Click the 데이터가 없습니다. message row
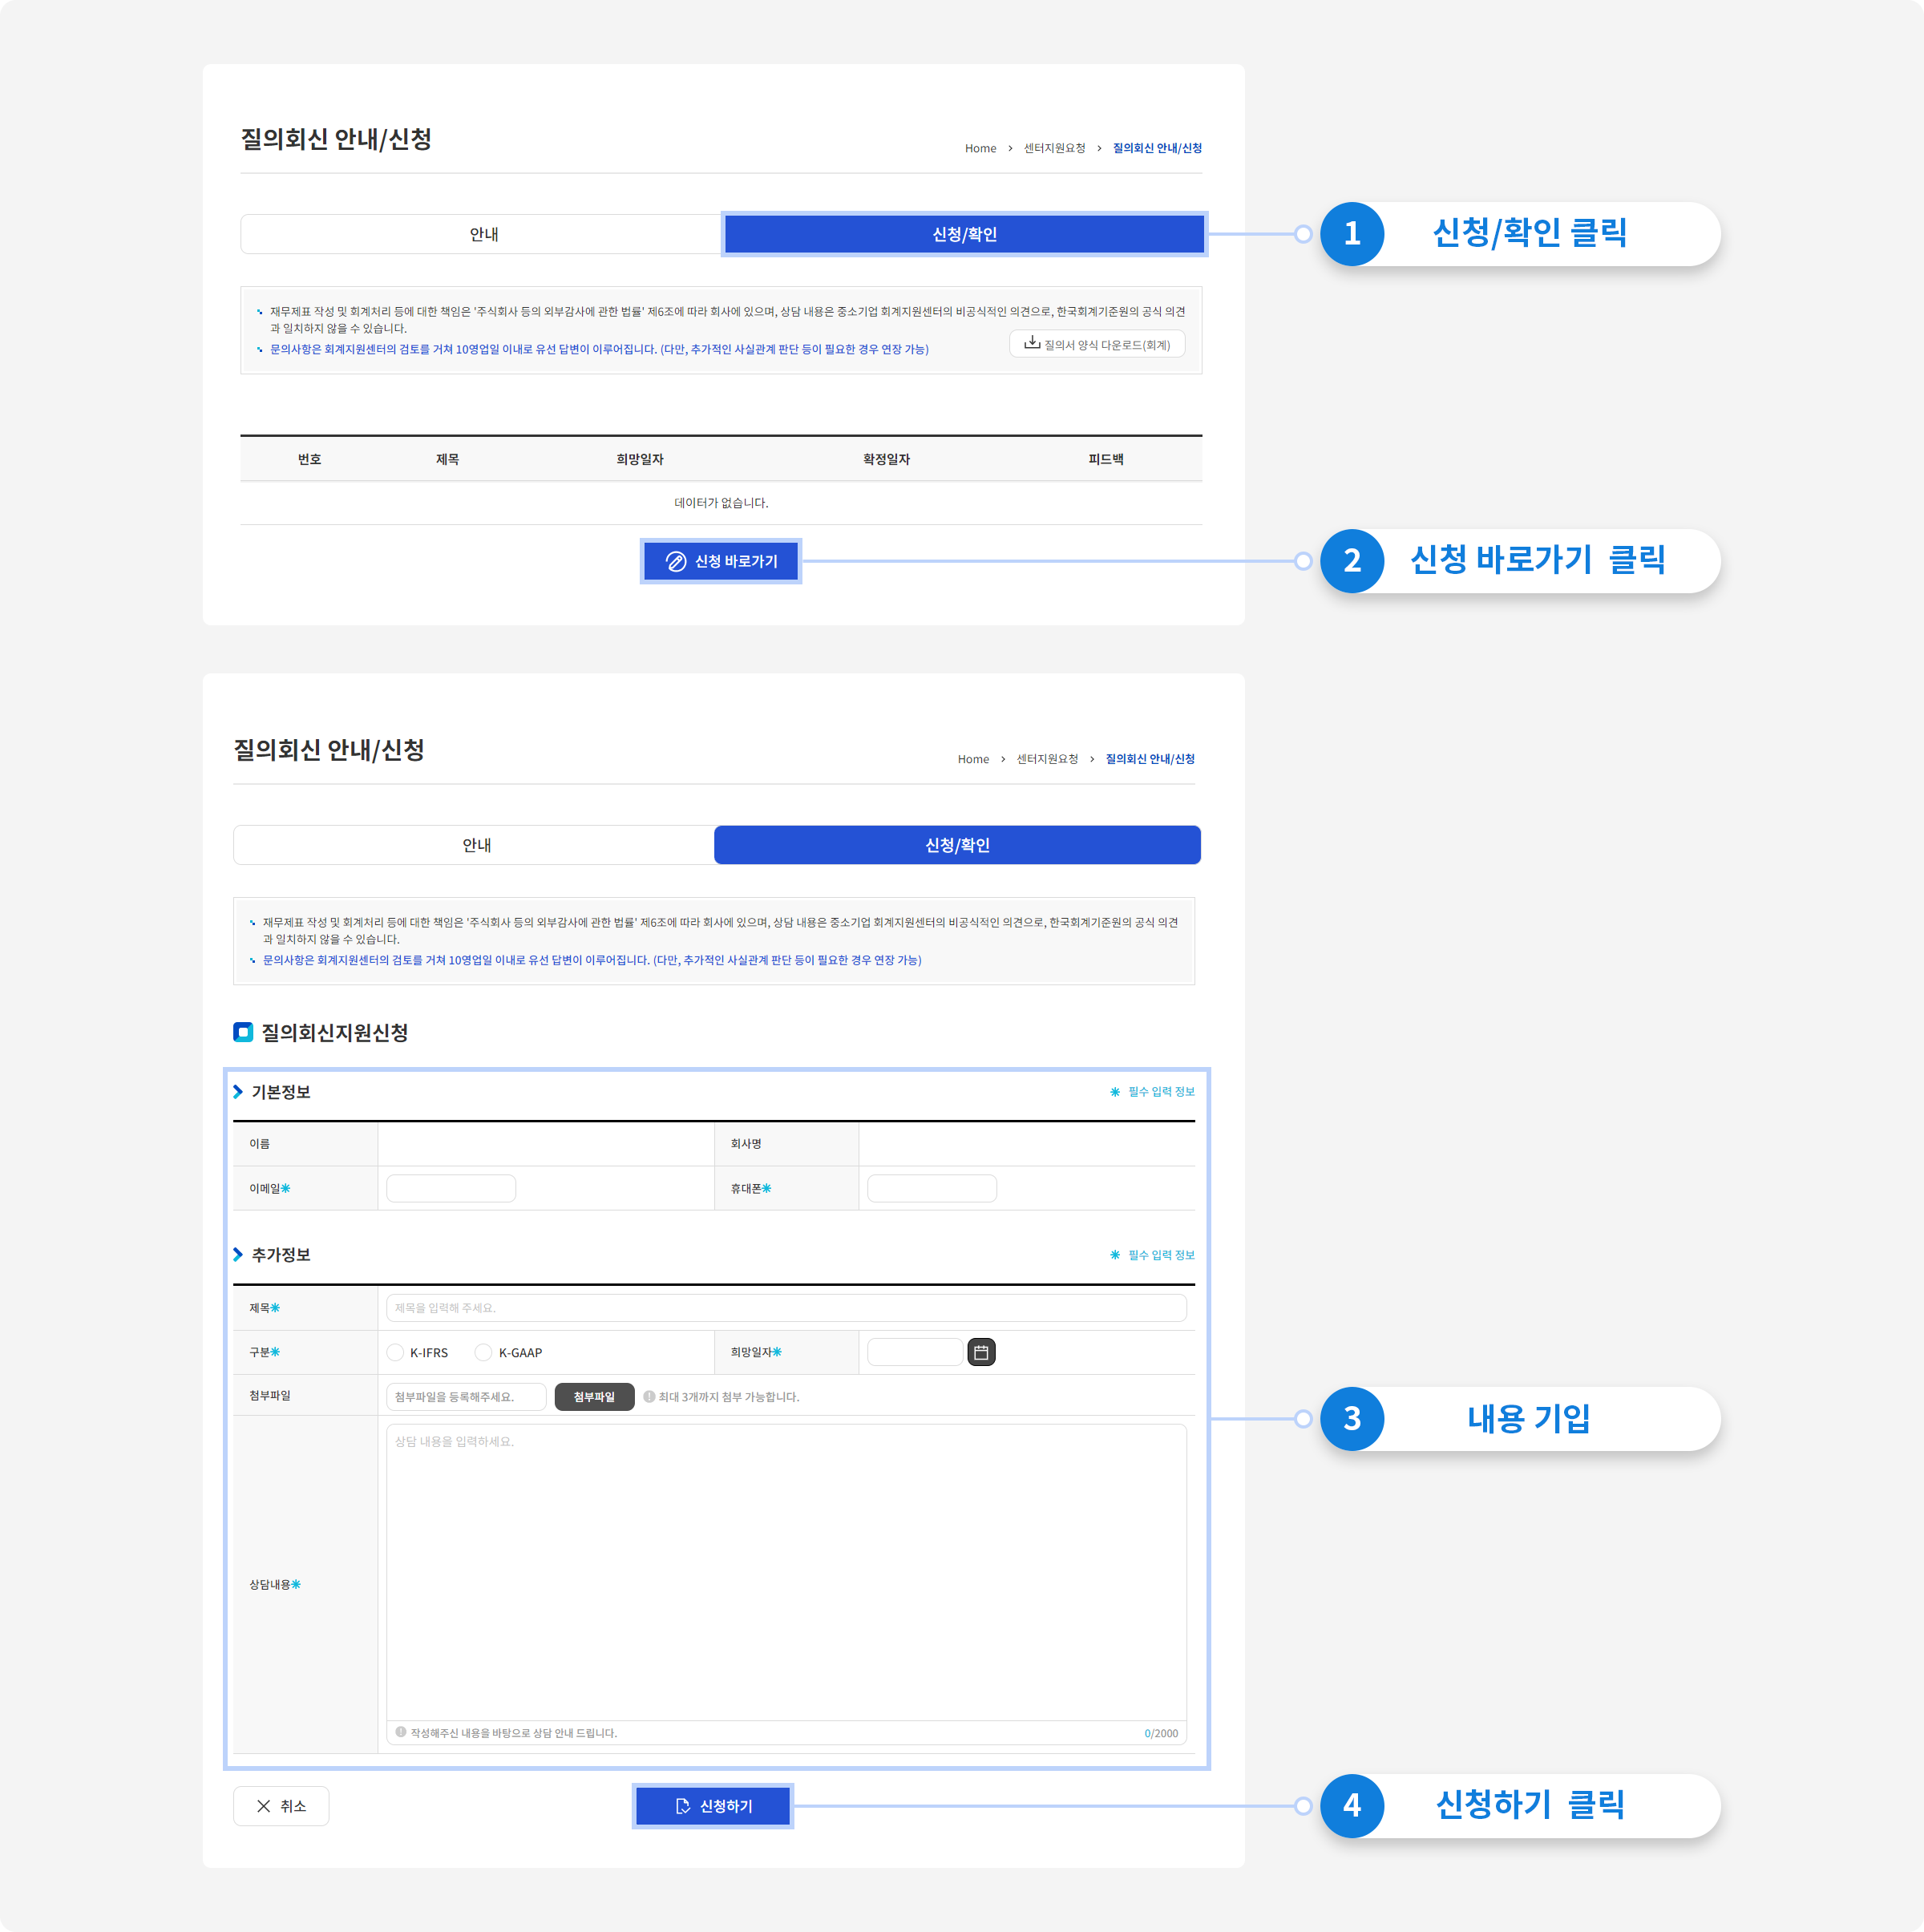The height and width of the screenshot is (1932, 1924). [721, 503]
